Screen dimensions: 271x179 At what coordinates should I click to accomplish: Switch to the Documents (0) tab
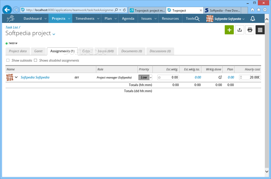(132, 51)
